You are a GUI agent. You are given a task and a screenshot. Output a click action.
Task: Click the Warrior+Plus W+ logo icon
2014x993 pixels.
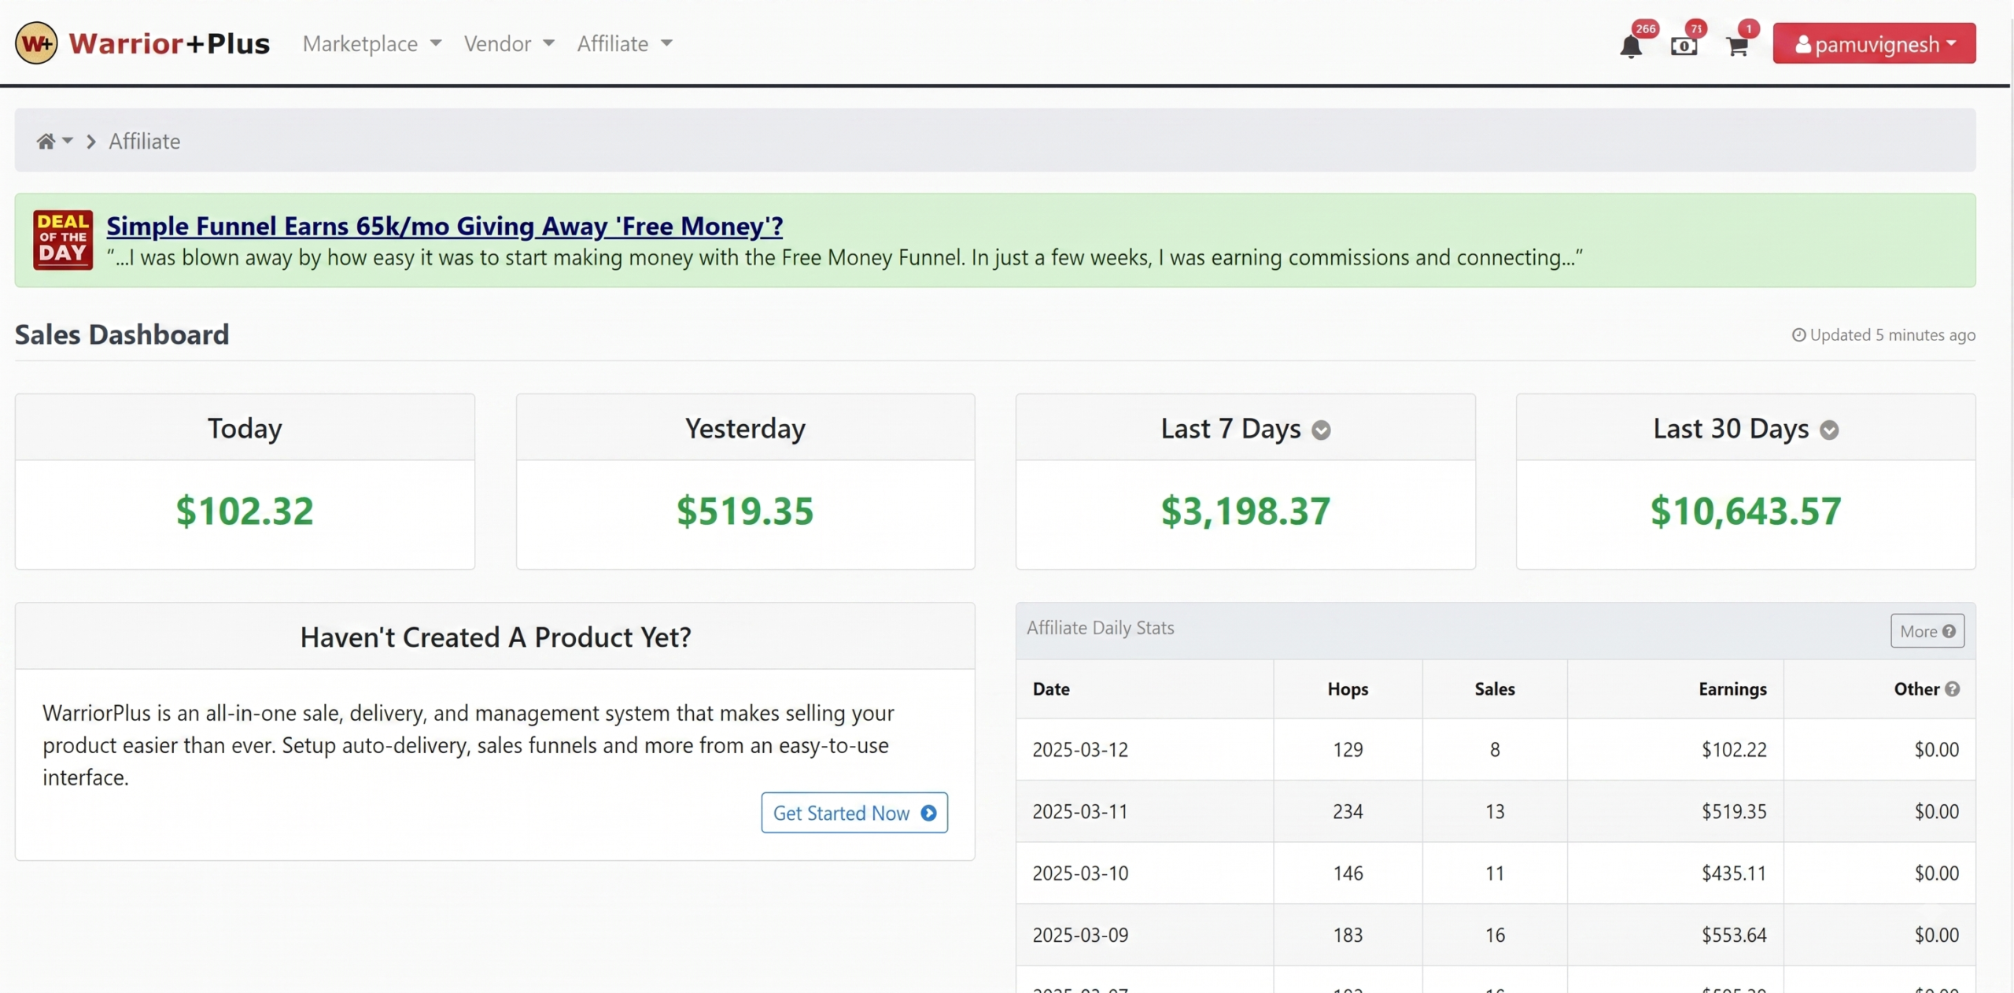(36, 43)
